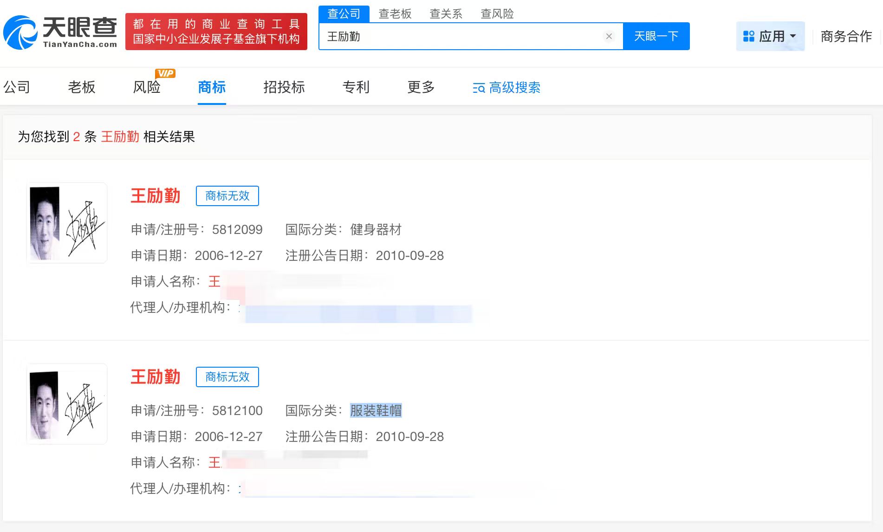
Task: Clear search box with the X icon
Action: click(x=609, y=36)
